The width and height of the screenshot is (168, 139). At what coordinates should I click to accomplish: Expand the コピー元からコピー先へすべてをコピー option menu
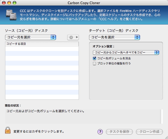(126, 52)
